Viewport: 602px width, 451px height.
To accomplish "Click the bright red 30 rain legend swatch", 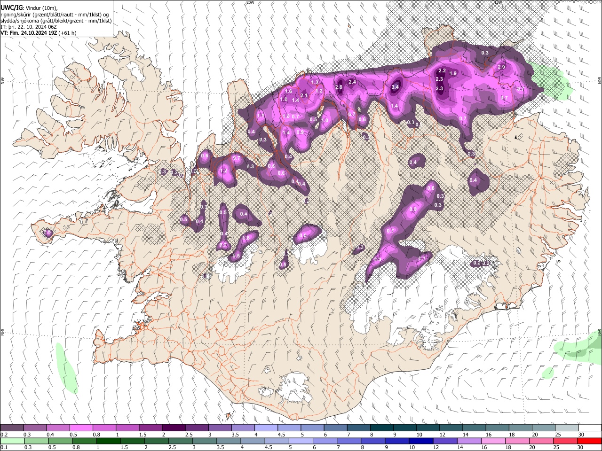I will (x=589, y=441).
